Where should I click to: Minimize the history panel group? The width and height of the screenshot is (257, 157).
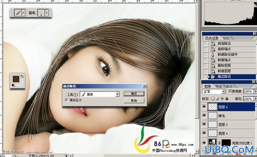(x=254, y=34)
